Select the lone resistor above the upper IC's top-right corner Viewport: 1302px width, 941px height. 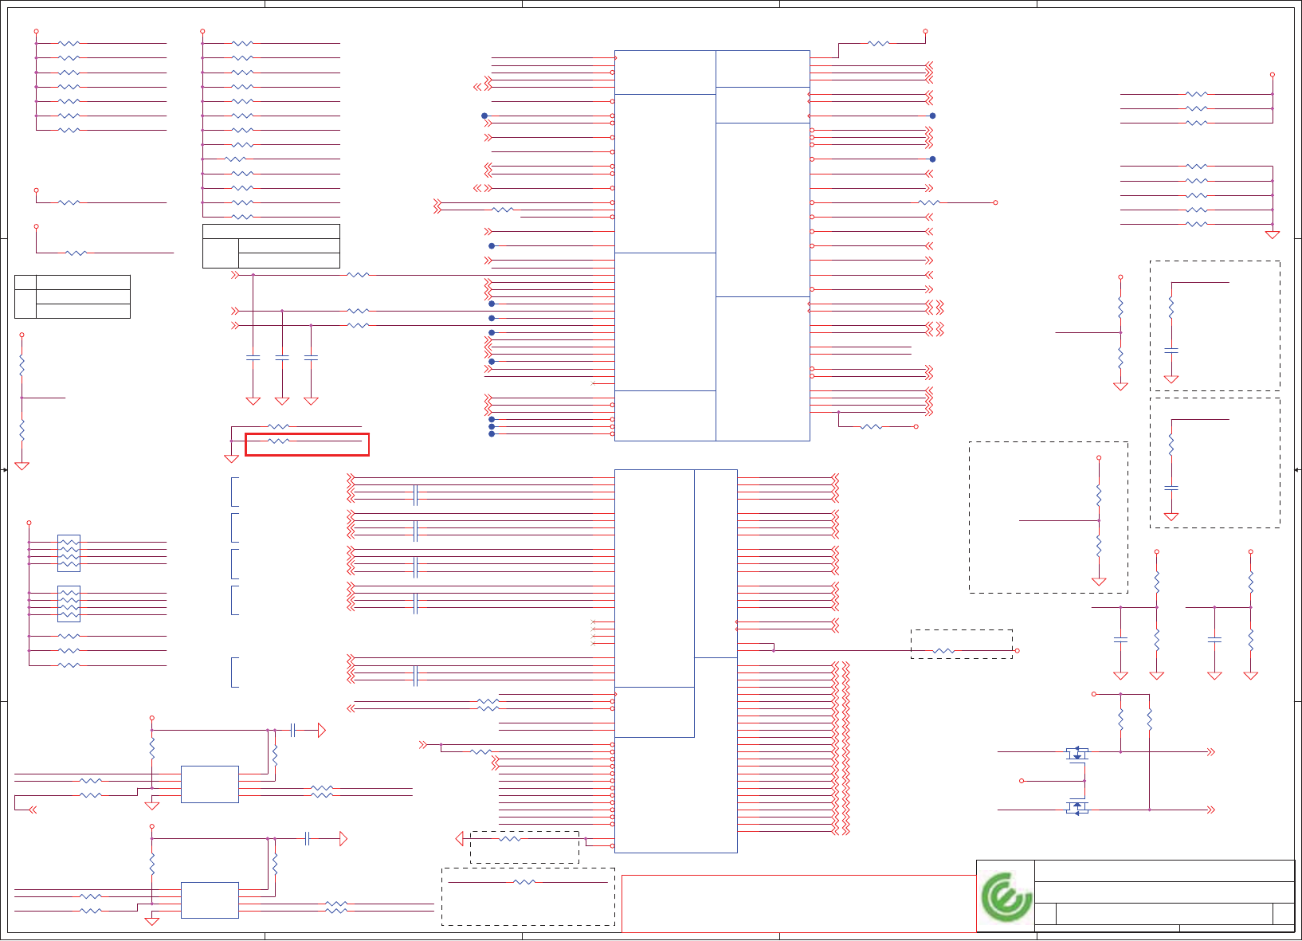pyautogui.click(x=878, y=43)
